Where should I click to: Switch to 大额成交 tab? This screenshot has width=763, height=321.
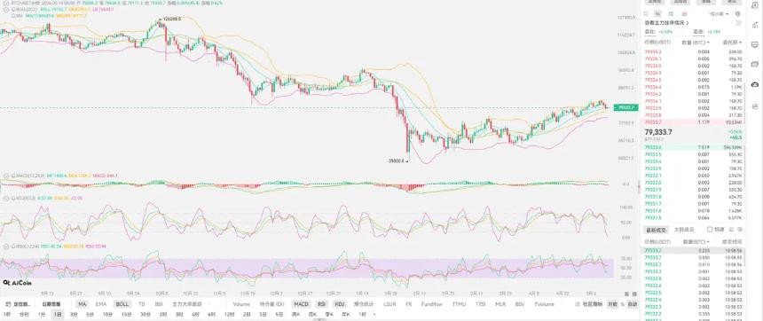click(683, 229)
